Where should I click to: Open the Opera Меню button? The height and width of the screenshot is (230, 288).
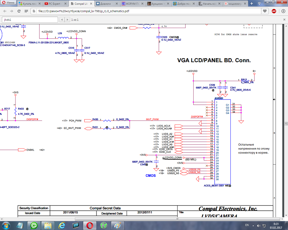pyautogui.click(x=8, y=3)
